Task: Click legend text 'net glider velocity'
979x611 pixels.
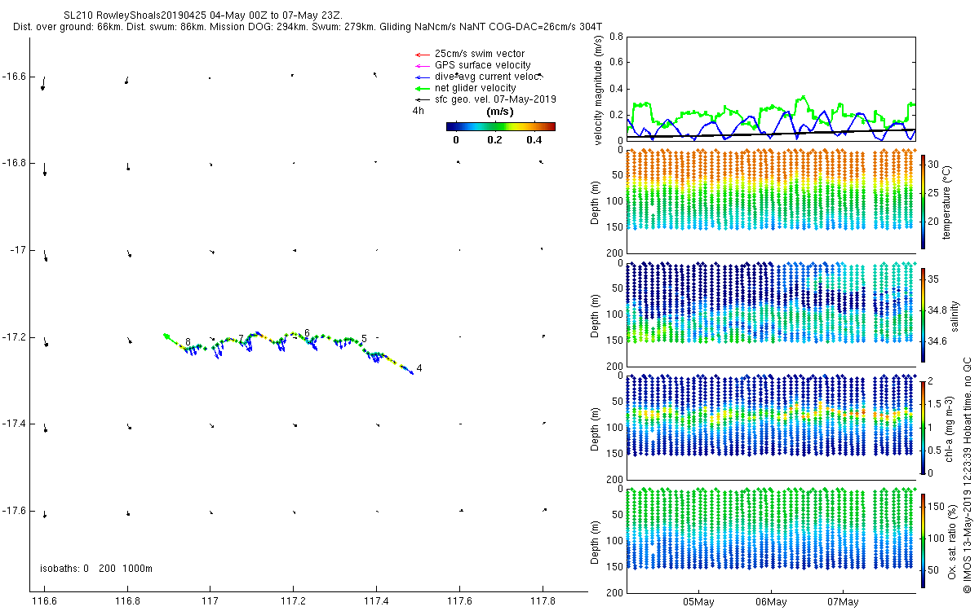Action: [x=475, y=88]
